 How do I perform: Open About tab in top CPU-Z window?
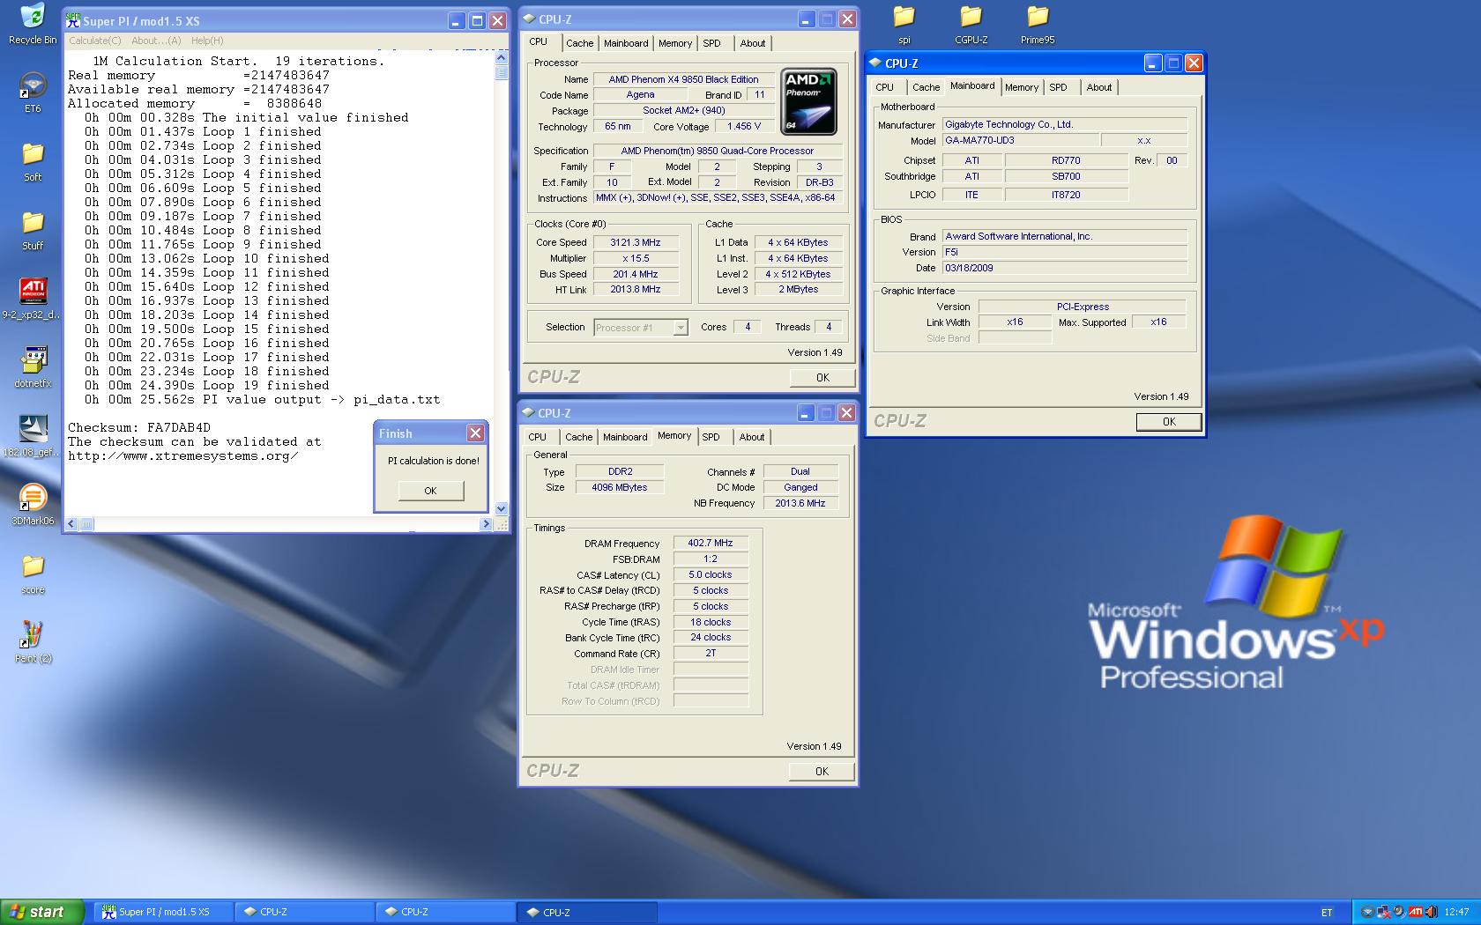tap(753, 43)
